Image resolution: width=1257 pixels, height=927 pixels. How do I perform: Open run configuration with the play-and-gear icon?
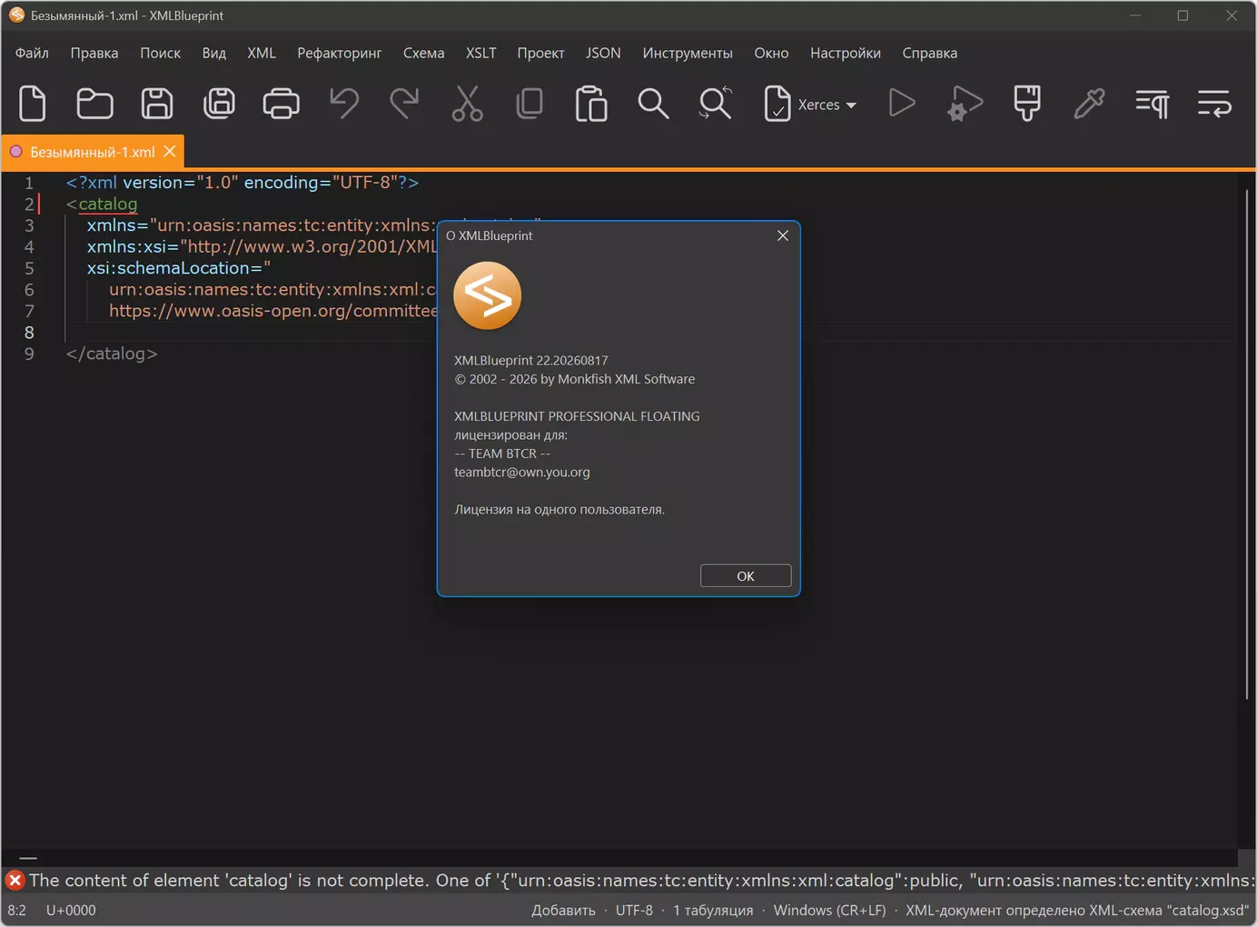[x=965, y=104]
